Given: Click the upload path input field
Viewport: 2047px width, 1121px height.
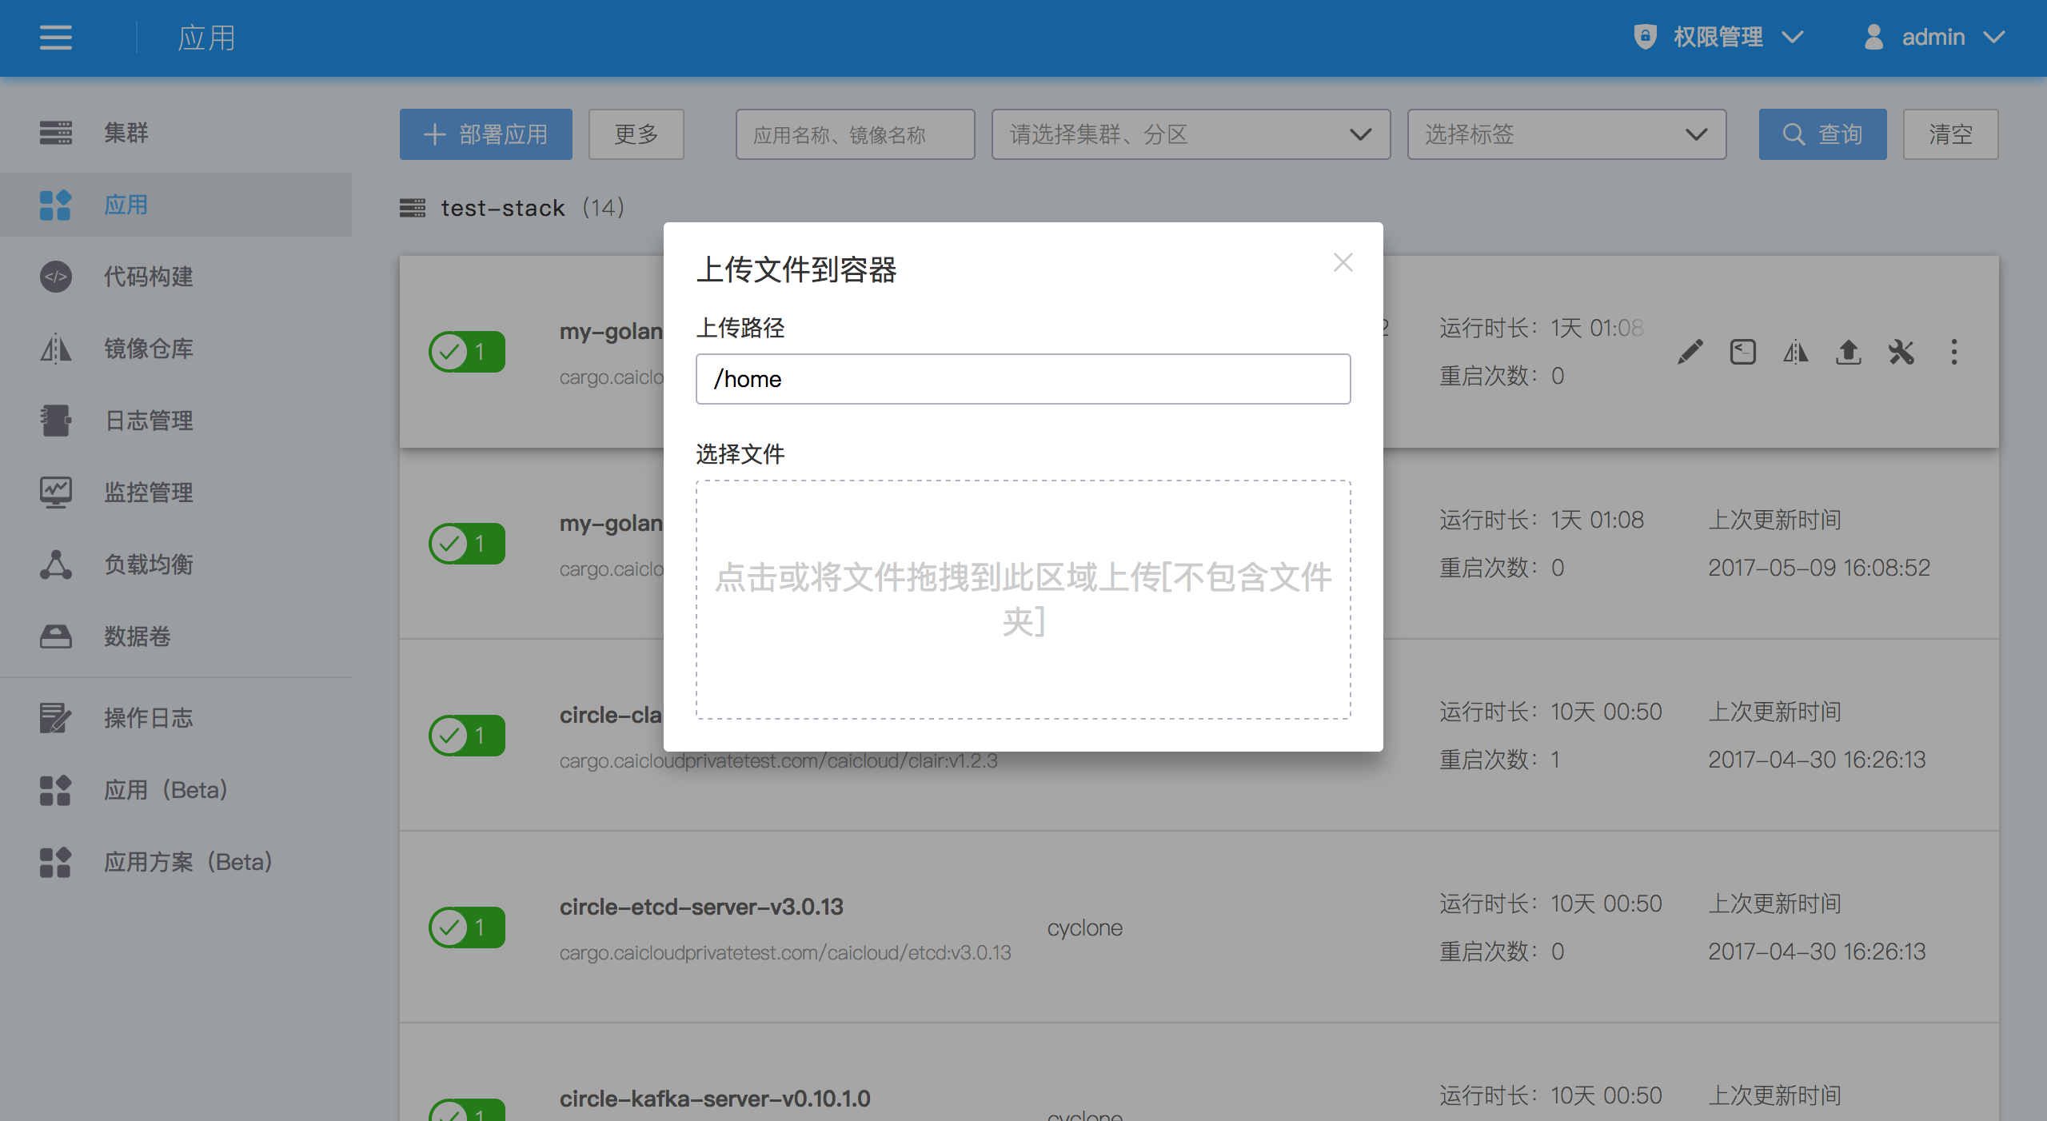Looking at the screenshot, I should (x=1023, y=379).
